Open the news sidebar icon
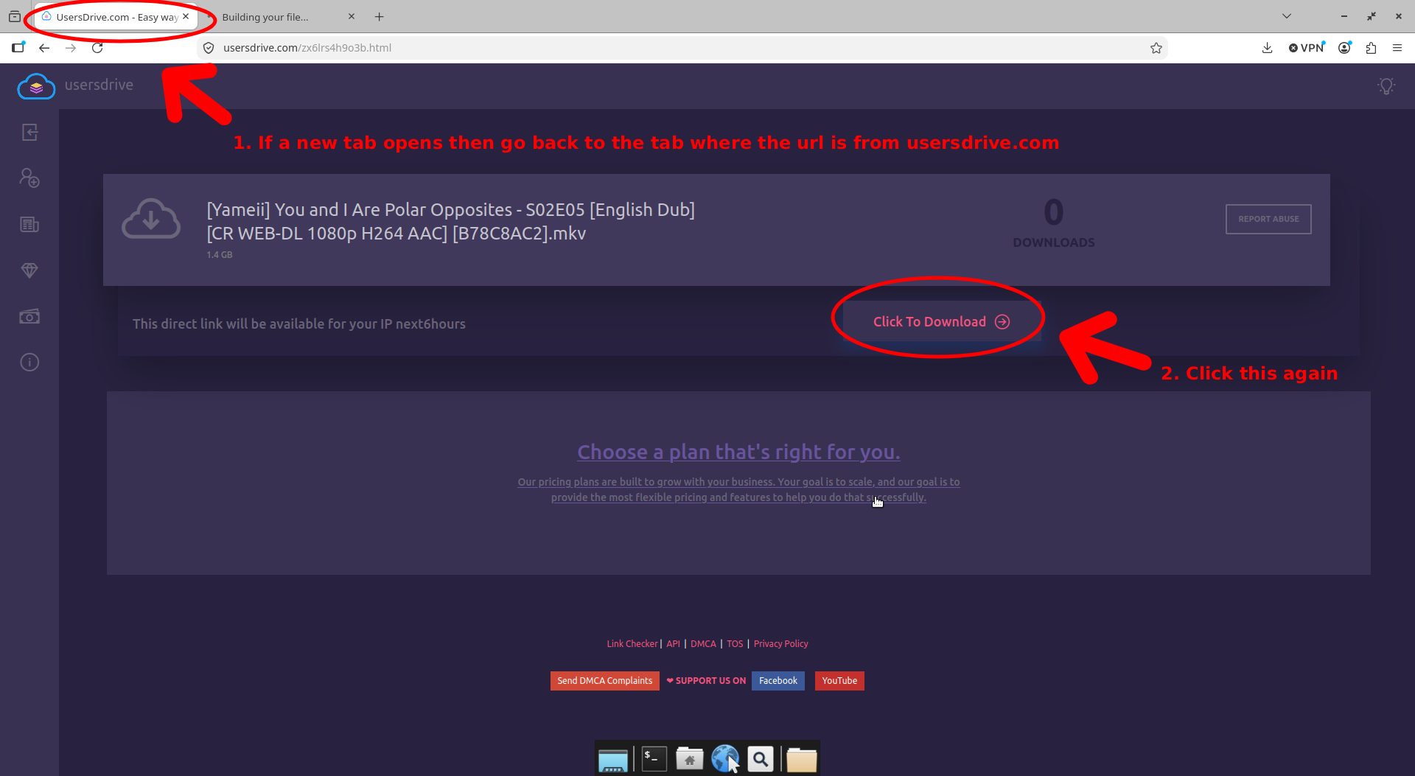Image resolution: width=1415 pixels, height=776 pixels. click(29, 225)
